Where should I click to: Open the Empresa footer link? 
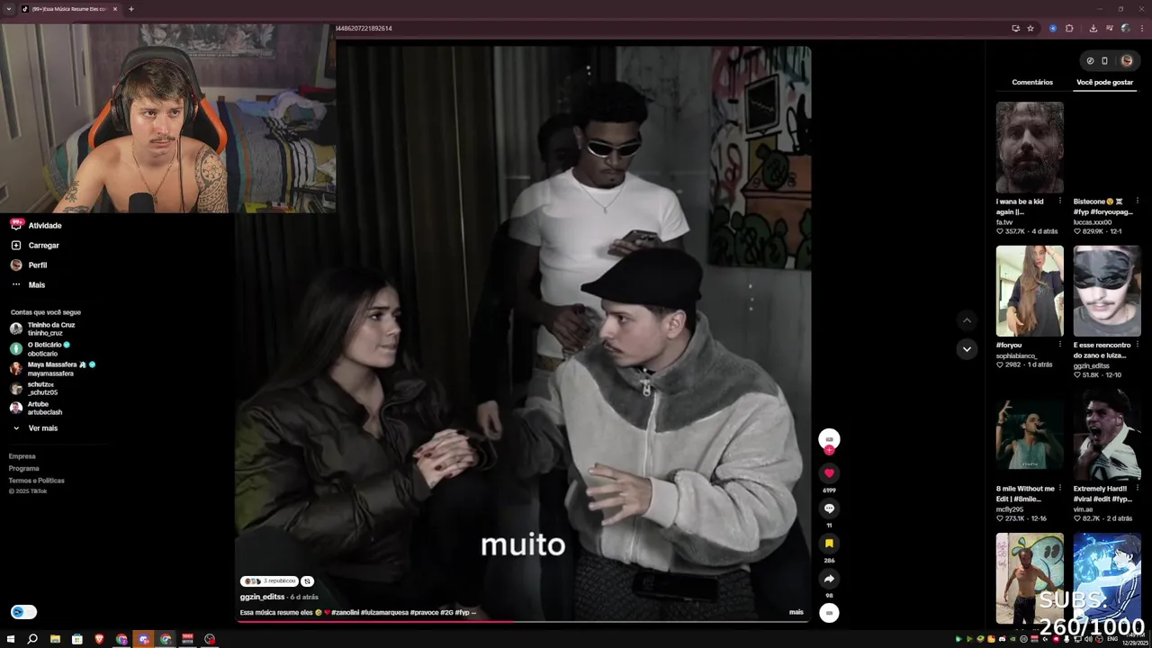[22, 456]
